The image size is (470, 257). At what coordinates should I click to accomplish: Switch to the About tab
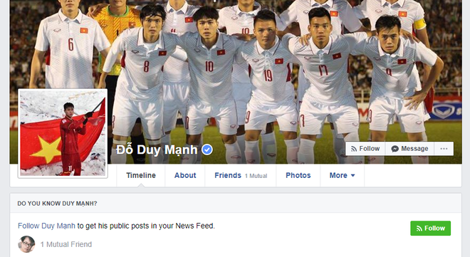pyautogui.click(x=185, y=176)
